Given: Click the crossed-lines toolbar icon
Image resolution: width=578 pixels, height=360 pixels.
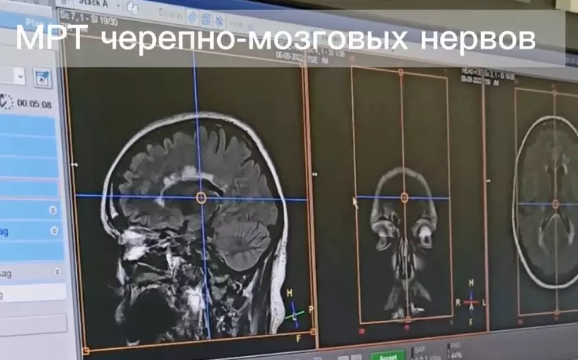Looking at the screenshot, I should (219, 21).
